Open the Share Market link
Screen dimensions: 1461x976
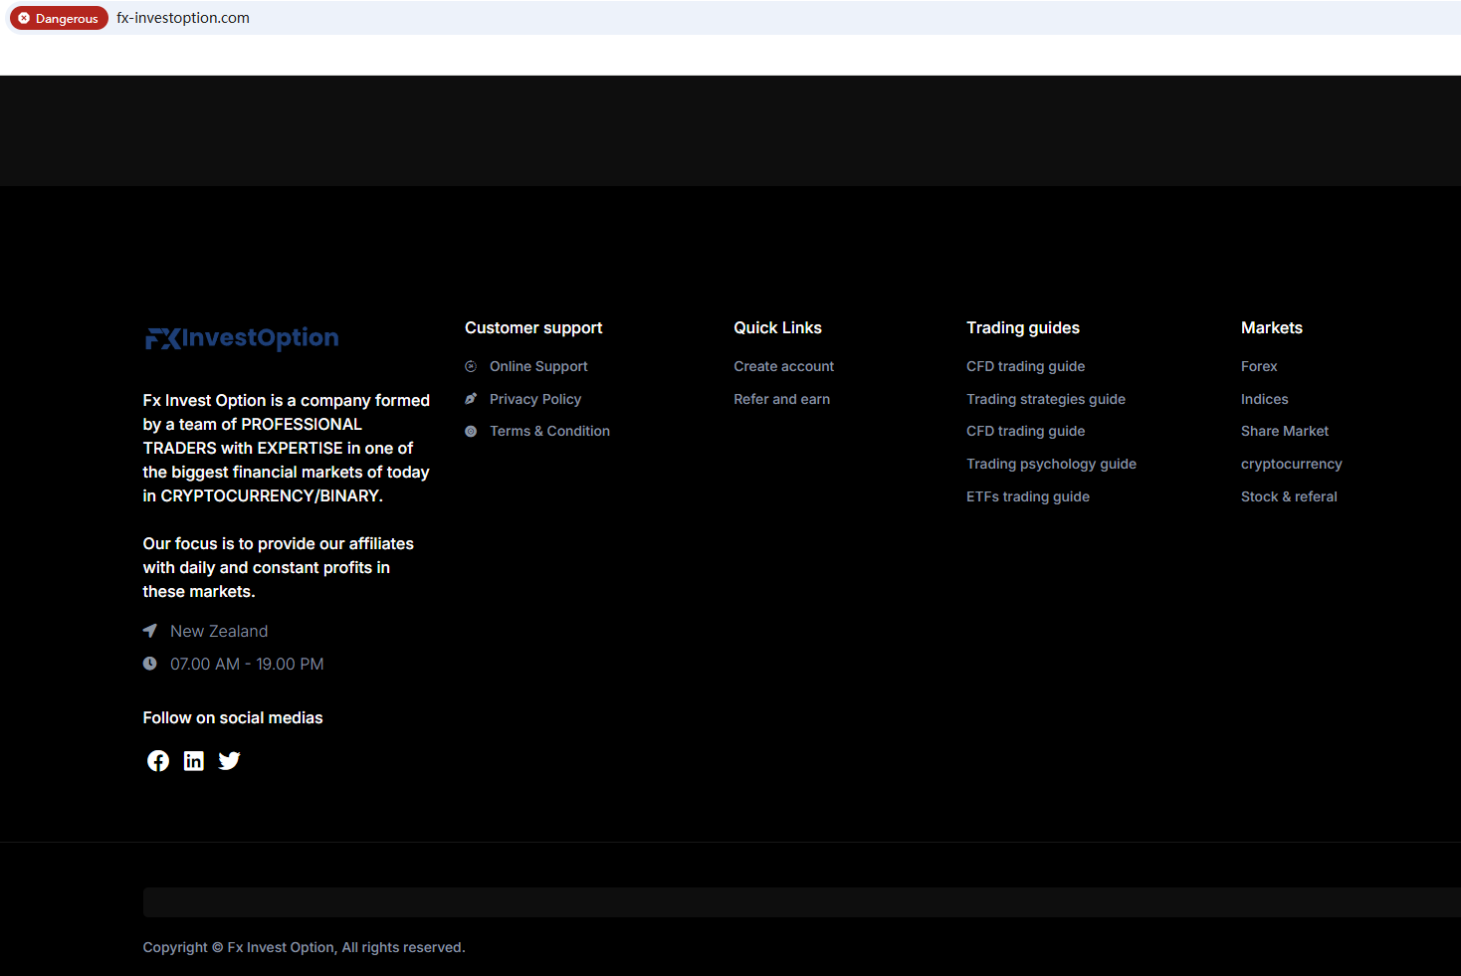1284,432
